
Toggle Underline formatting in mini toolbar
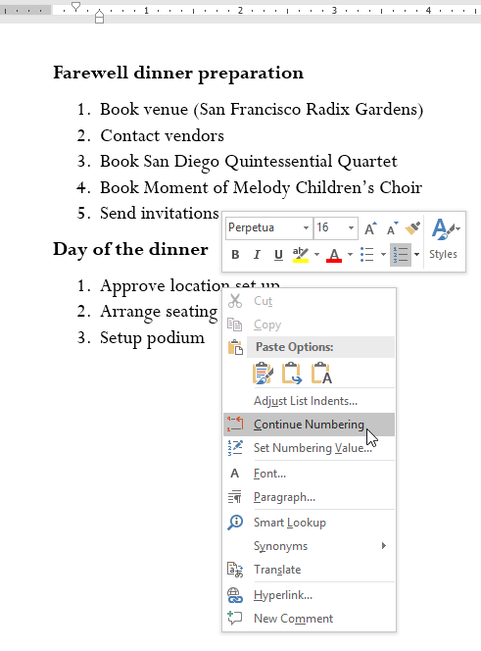(278, 255)
